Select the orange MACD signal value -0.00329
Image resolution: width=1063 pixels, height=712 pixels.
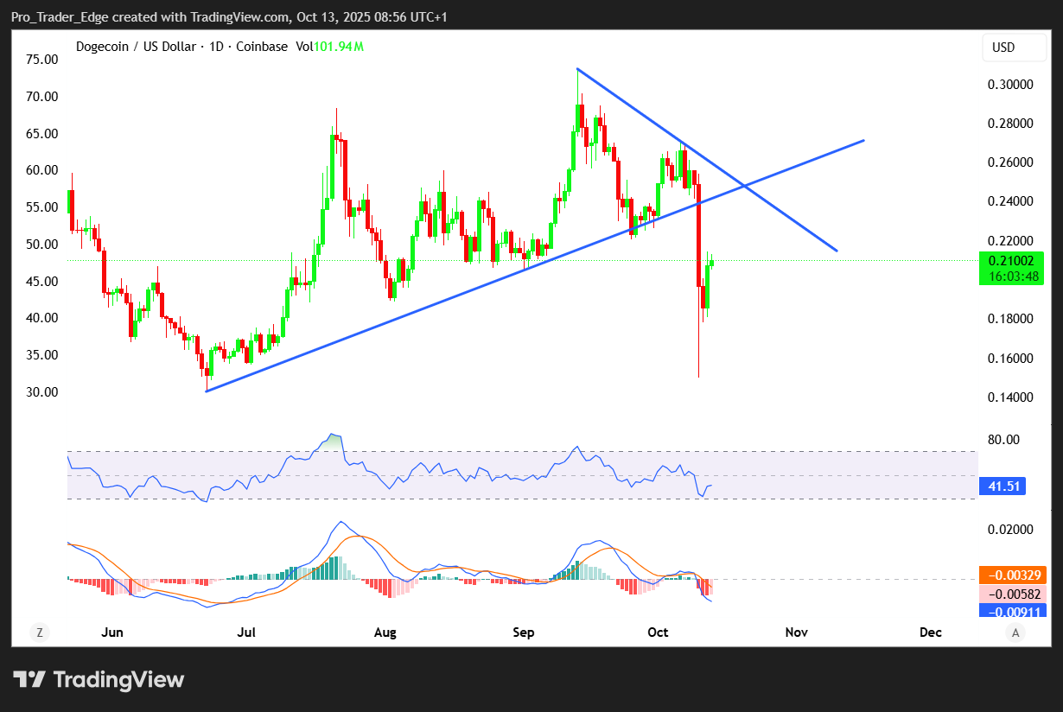1012,575
